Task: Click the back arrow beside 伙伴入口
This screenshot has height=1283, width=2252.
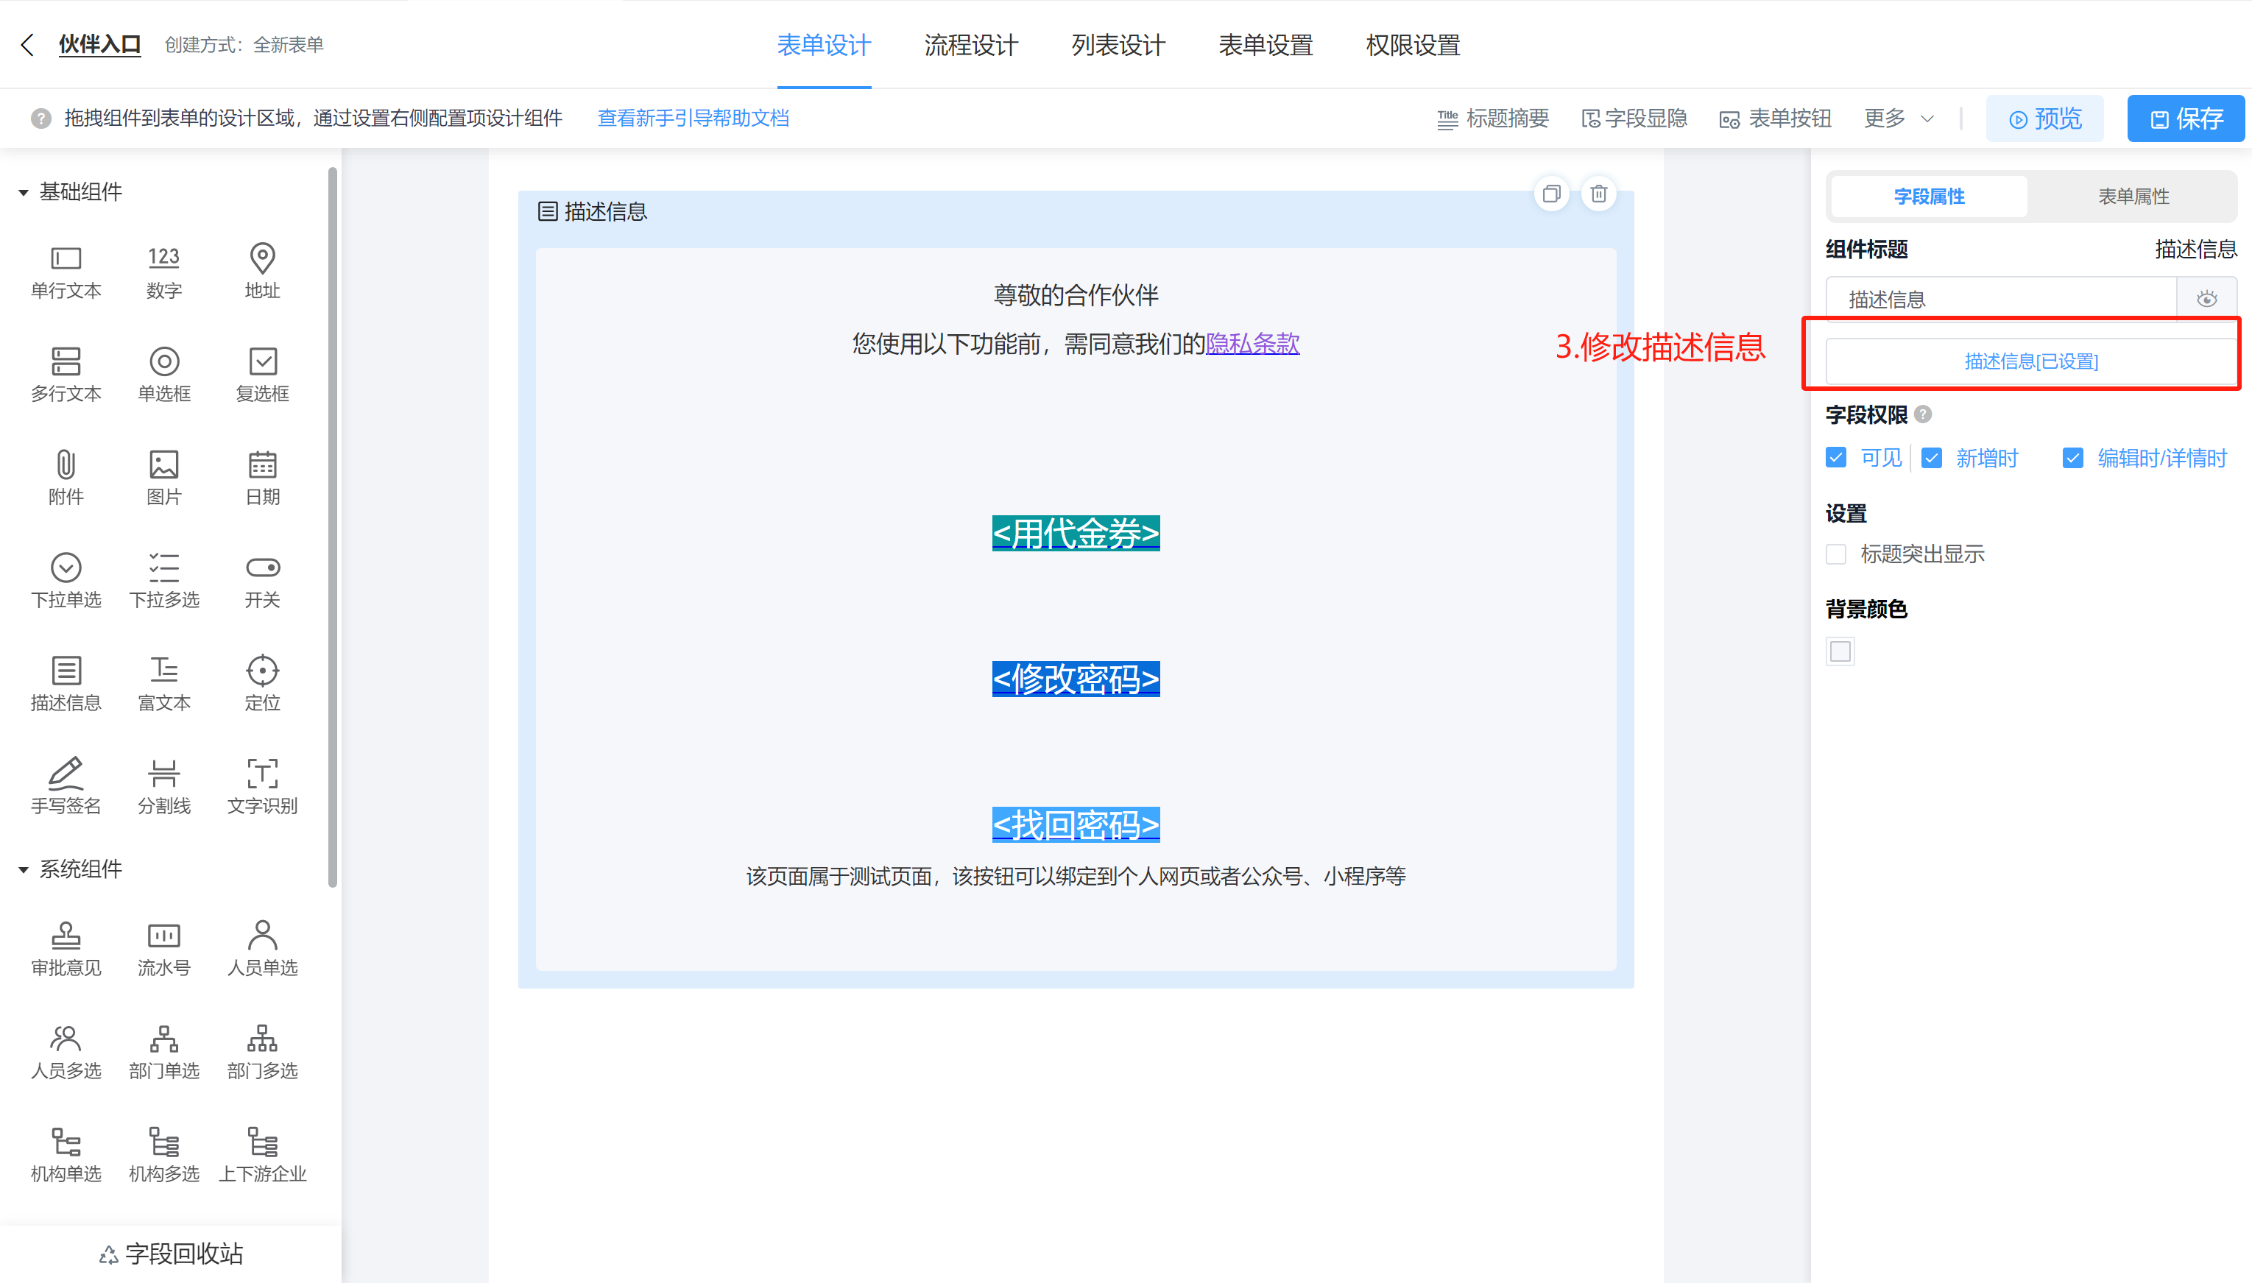Action: point(27,45)
